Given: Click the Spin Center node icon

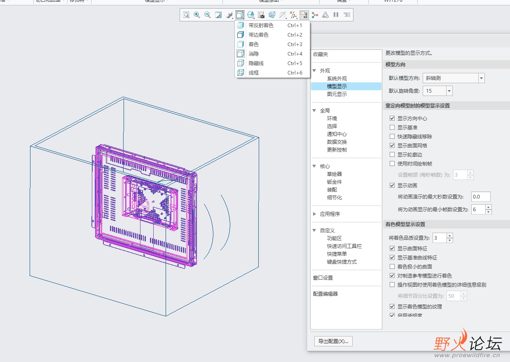Looking at the screenshot, I should 315,15.
